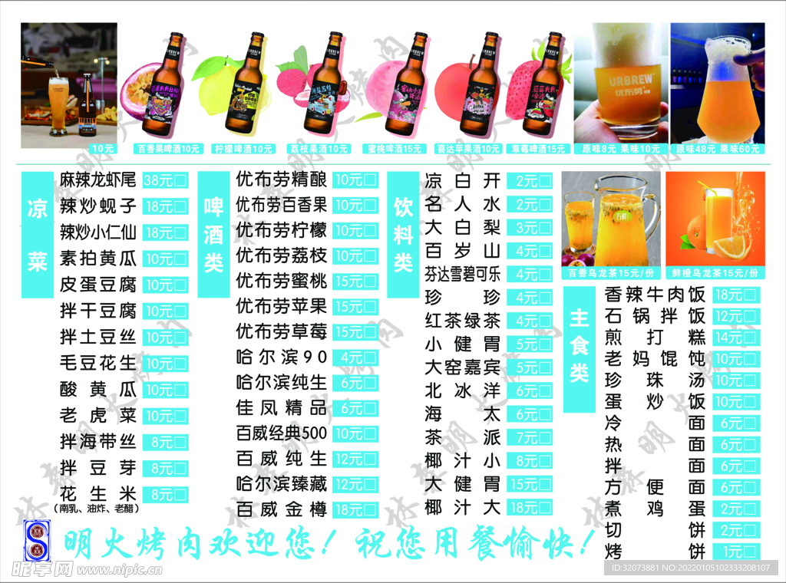View the URBREW glass photo
786x583 pixels.
click(x=621, y=84)
